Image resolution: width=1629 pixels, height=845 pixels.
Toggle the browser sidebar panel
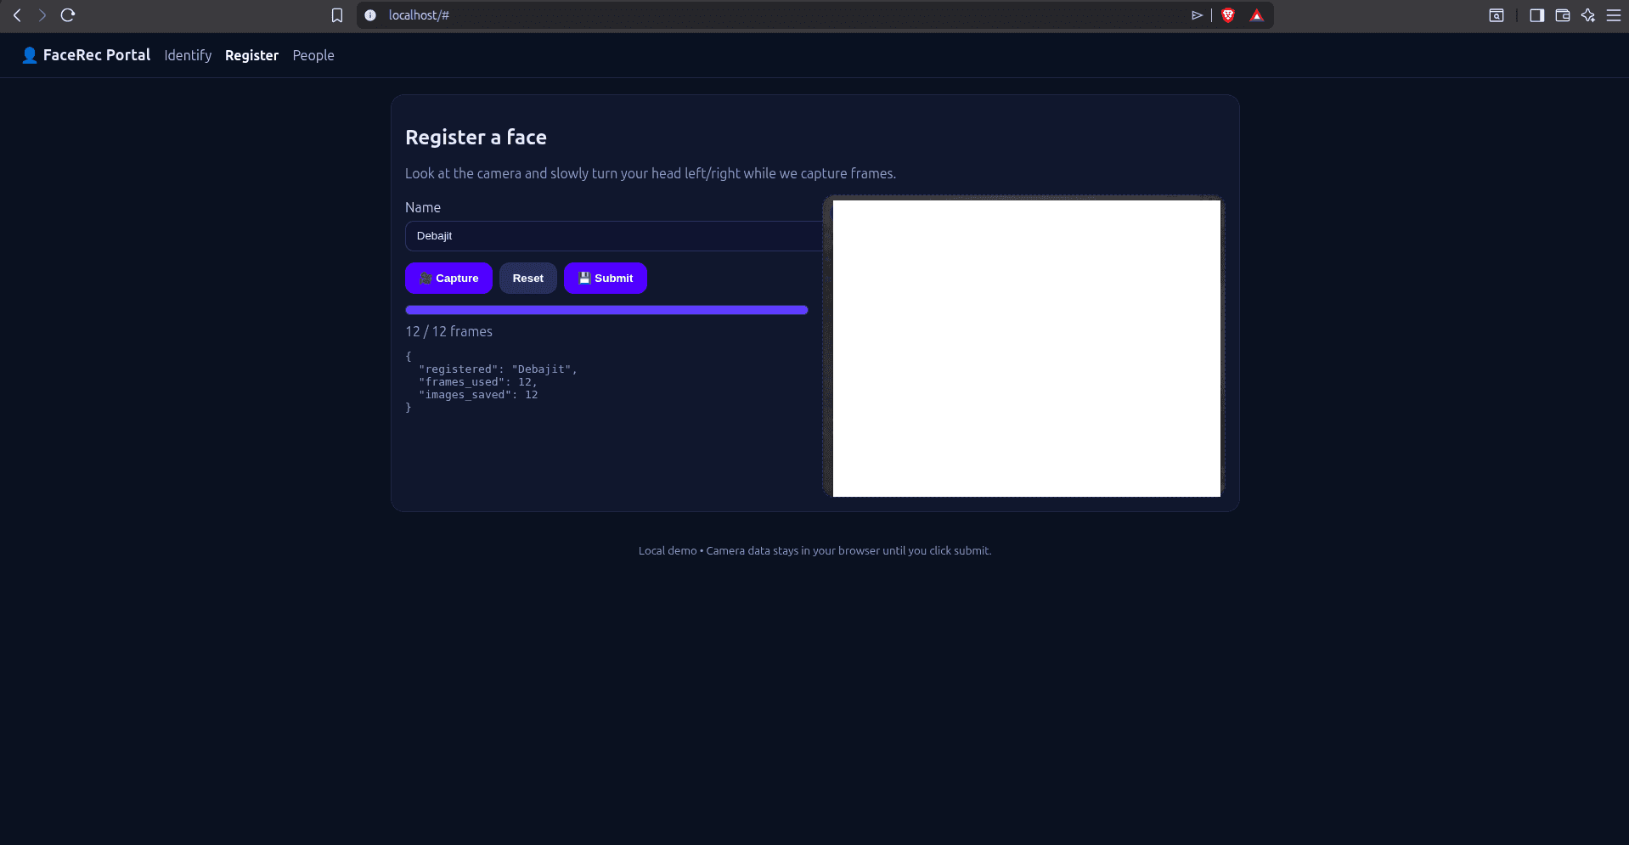pos(1536,14)
